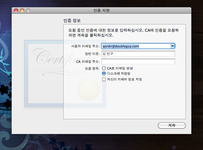Screen dimensions: 203x150
Task: Select the 디스크에 저장됨 radio button
Action: [104, 74]
